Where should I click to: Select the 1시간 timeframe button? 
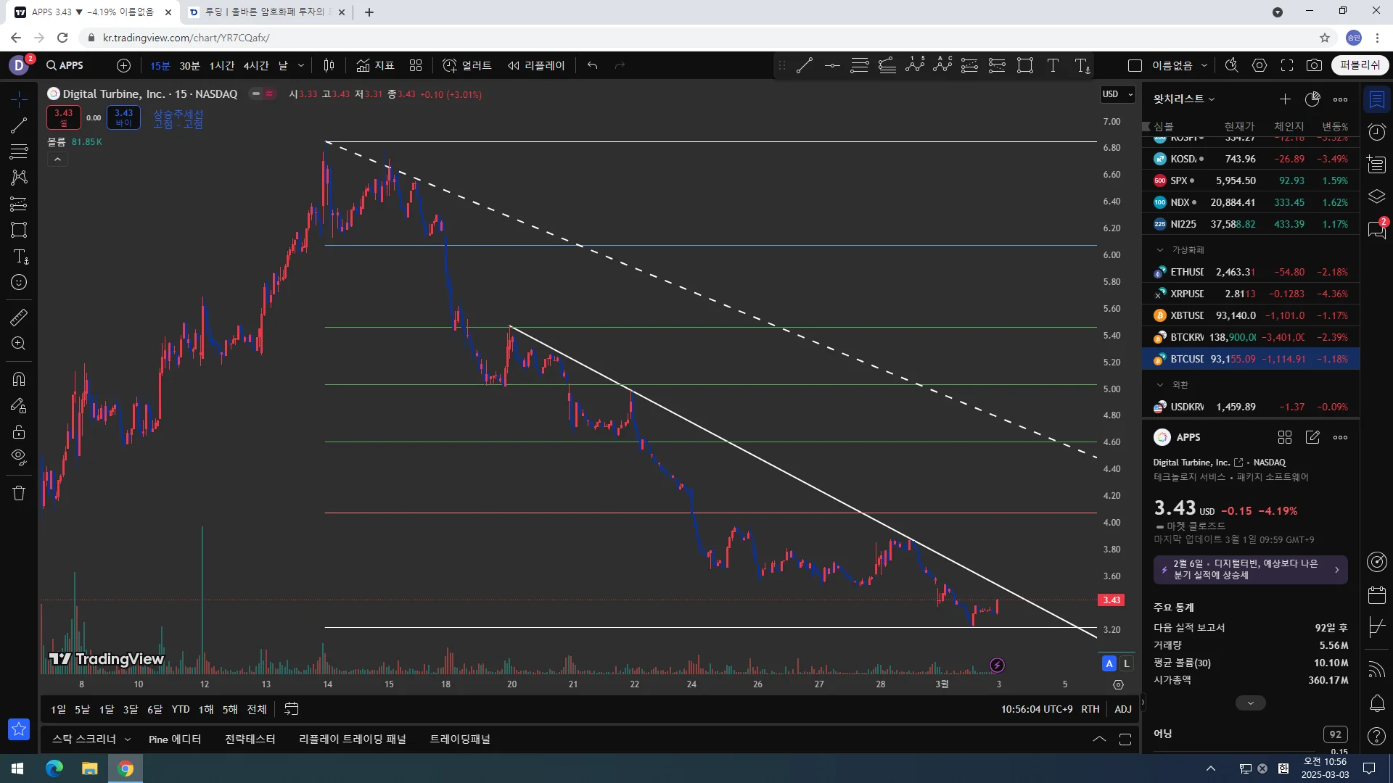point(221,65)
